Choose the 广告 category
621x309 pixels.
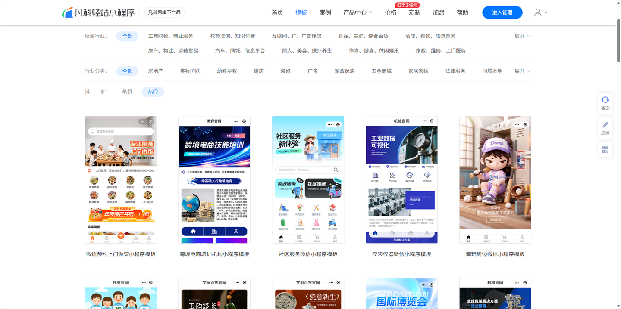point(313,71)
